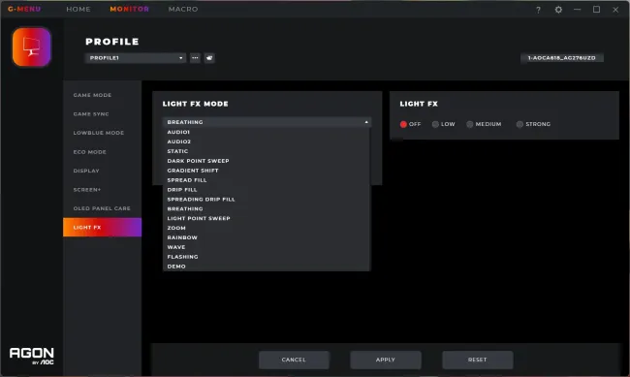The width and height of the screenshot is (630, 377).
Task: Click the Breathing field of Light FX Mode combo
Action: [x=267, y=122]
